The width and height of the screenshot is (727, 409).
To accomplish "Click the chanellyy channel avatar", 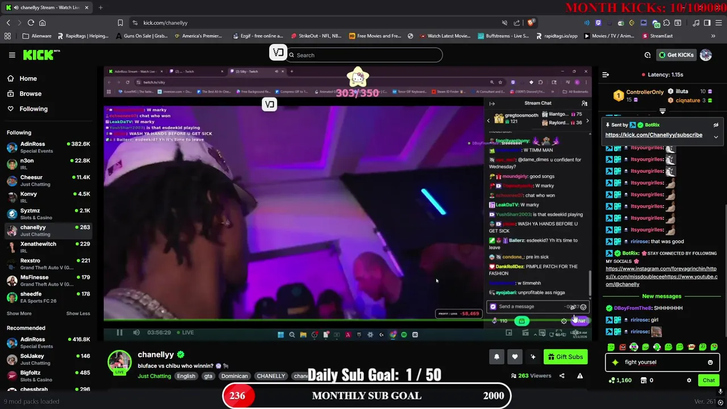I will (119, 362).
